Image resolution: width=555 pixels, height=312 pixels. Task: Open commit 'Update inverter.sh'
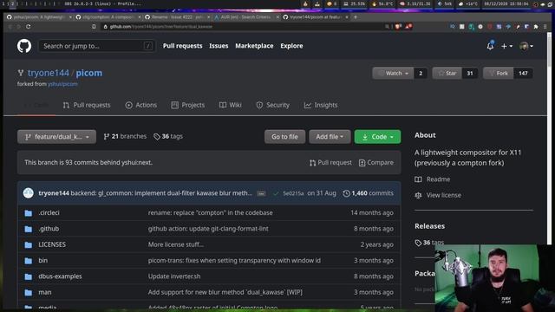point(174,276)
